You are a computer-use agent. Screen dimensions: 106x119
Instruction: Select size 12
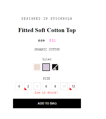click(x=73, y=86)
